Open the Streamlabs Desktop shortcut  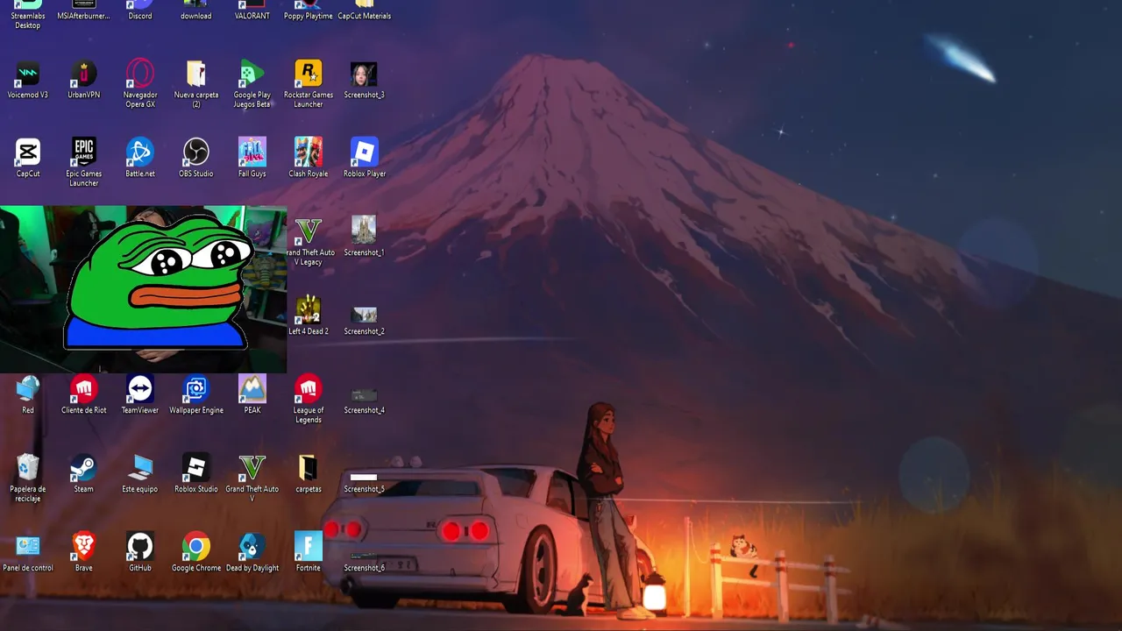(28, 12)
